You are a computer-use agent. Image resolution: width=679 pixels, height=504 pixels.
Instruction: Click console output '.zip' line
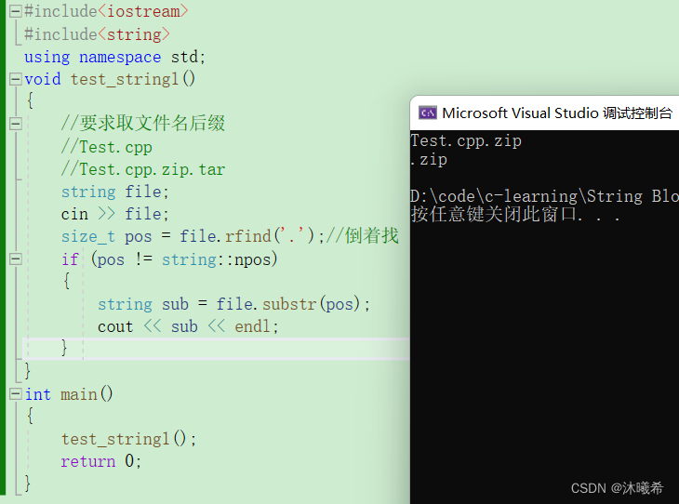point(429,160)
